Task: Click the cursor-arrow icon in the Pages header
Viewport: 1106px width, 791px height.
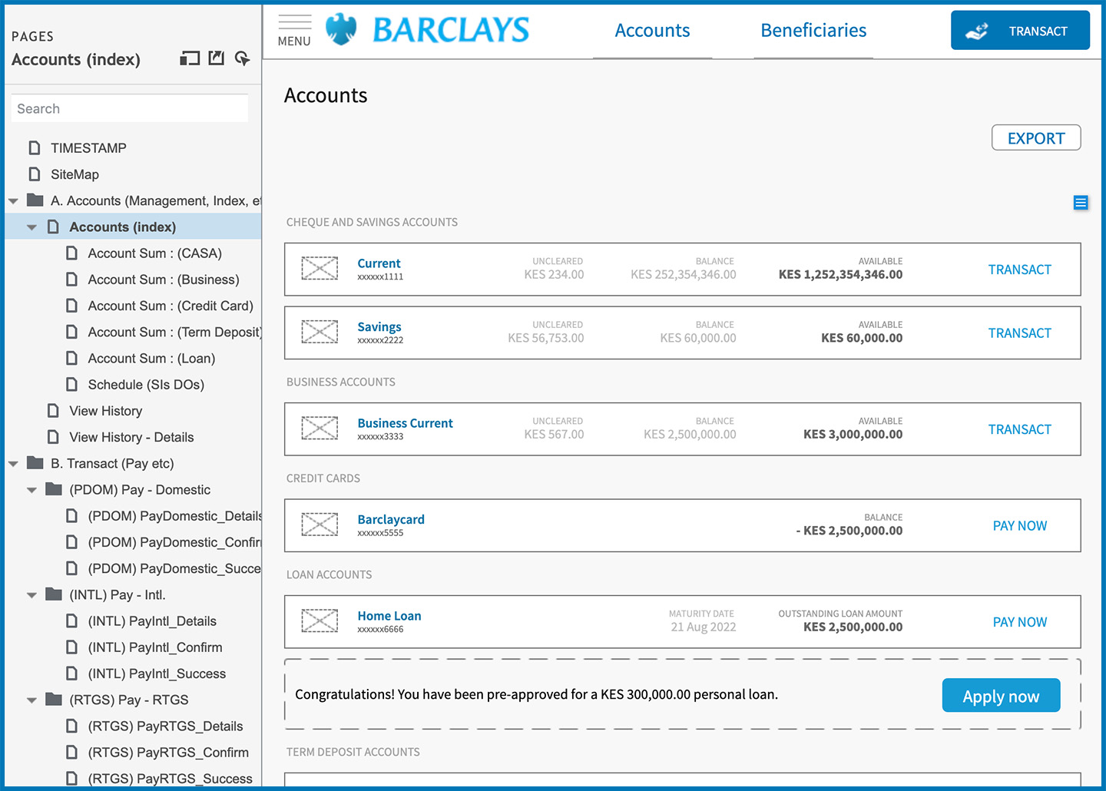Action: point(242,58)
